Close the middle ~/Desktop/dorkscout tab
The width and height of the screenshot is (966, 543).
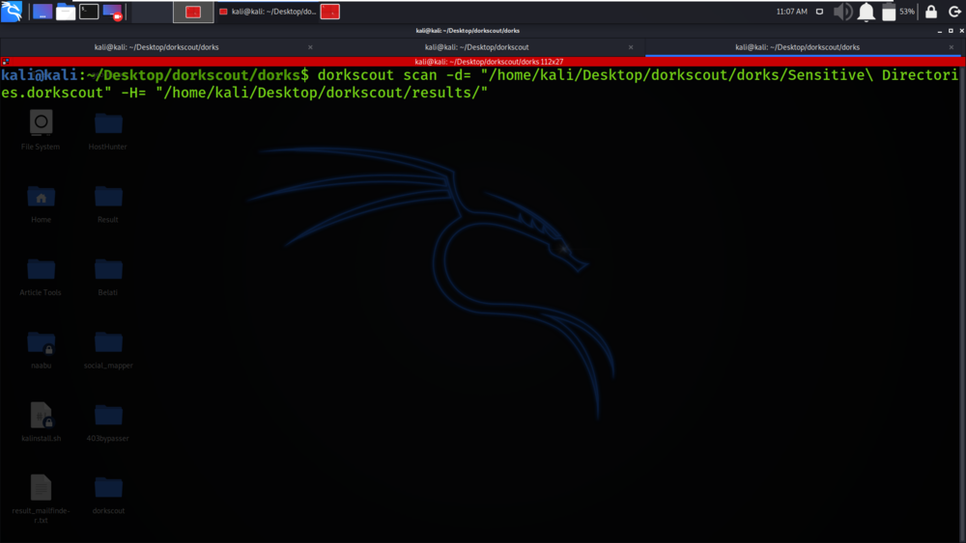tap(630, 47)
